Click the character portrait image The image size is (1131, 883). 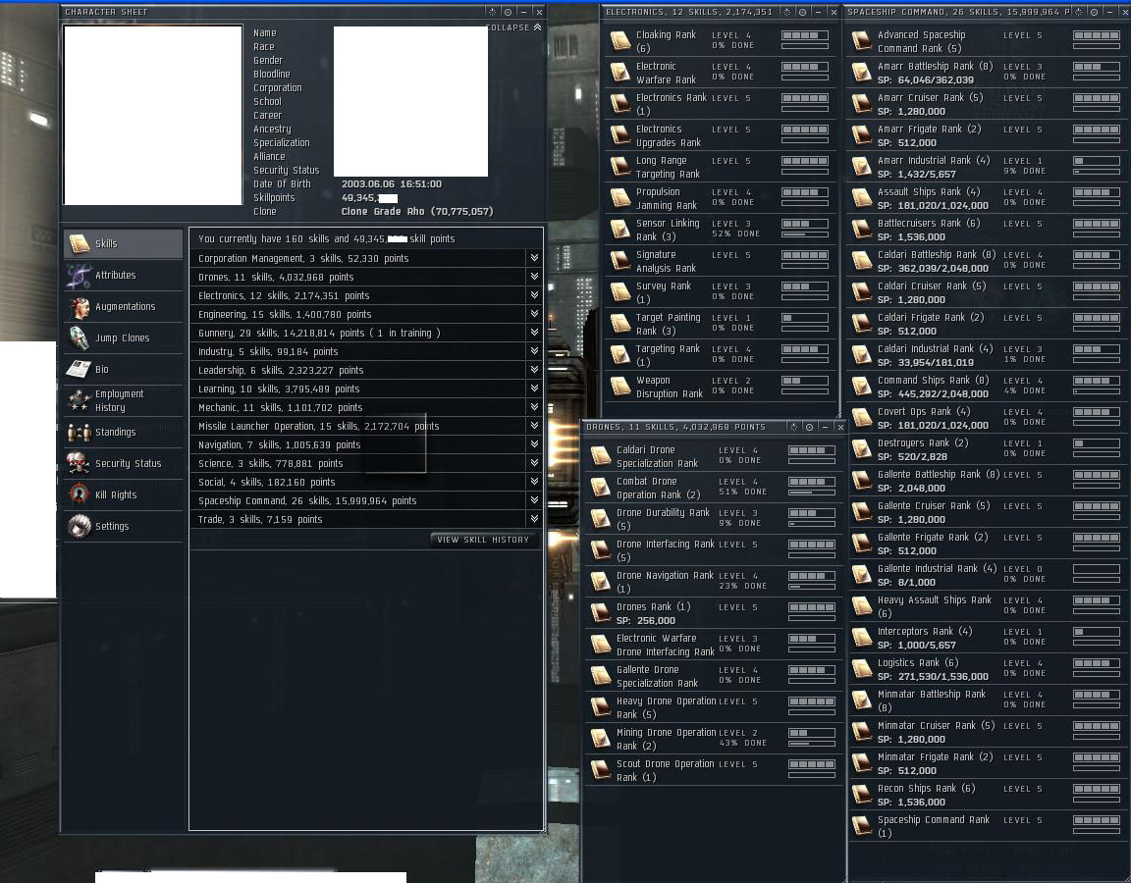click(153, 116)
